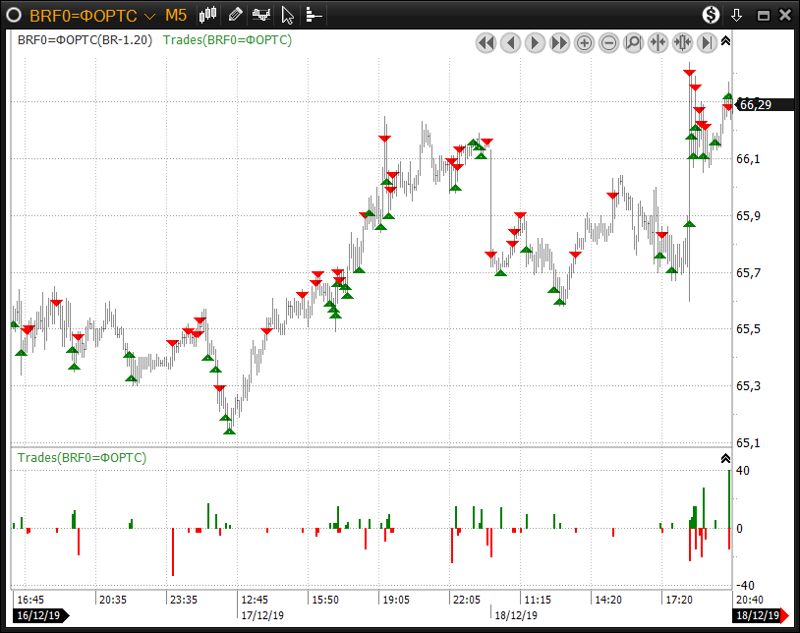Click the indicators icon in title bar
This screenshot has width=800, height=633.
click(x=261, y=15)
